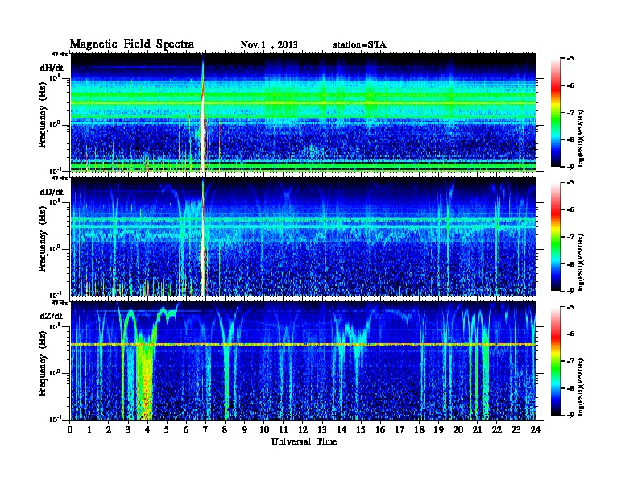Click the "7" hour tick label
Screen dimensions: 638x493
205,429
